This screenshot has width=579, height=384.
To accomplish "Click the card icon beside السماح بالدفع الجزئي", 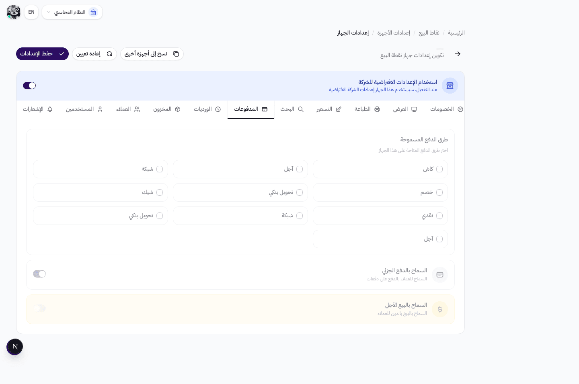I will tap(440, 275).
